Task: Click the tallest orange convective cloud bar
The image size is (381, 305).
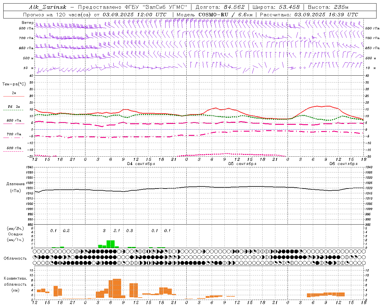Action: [117, 288]
